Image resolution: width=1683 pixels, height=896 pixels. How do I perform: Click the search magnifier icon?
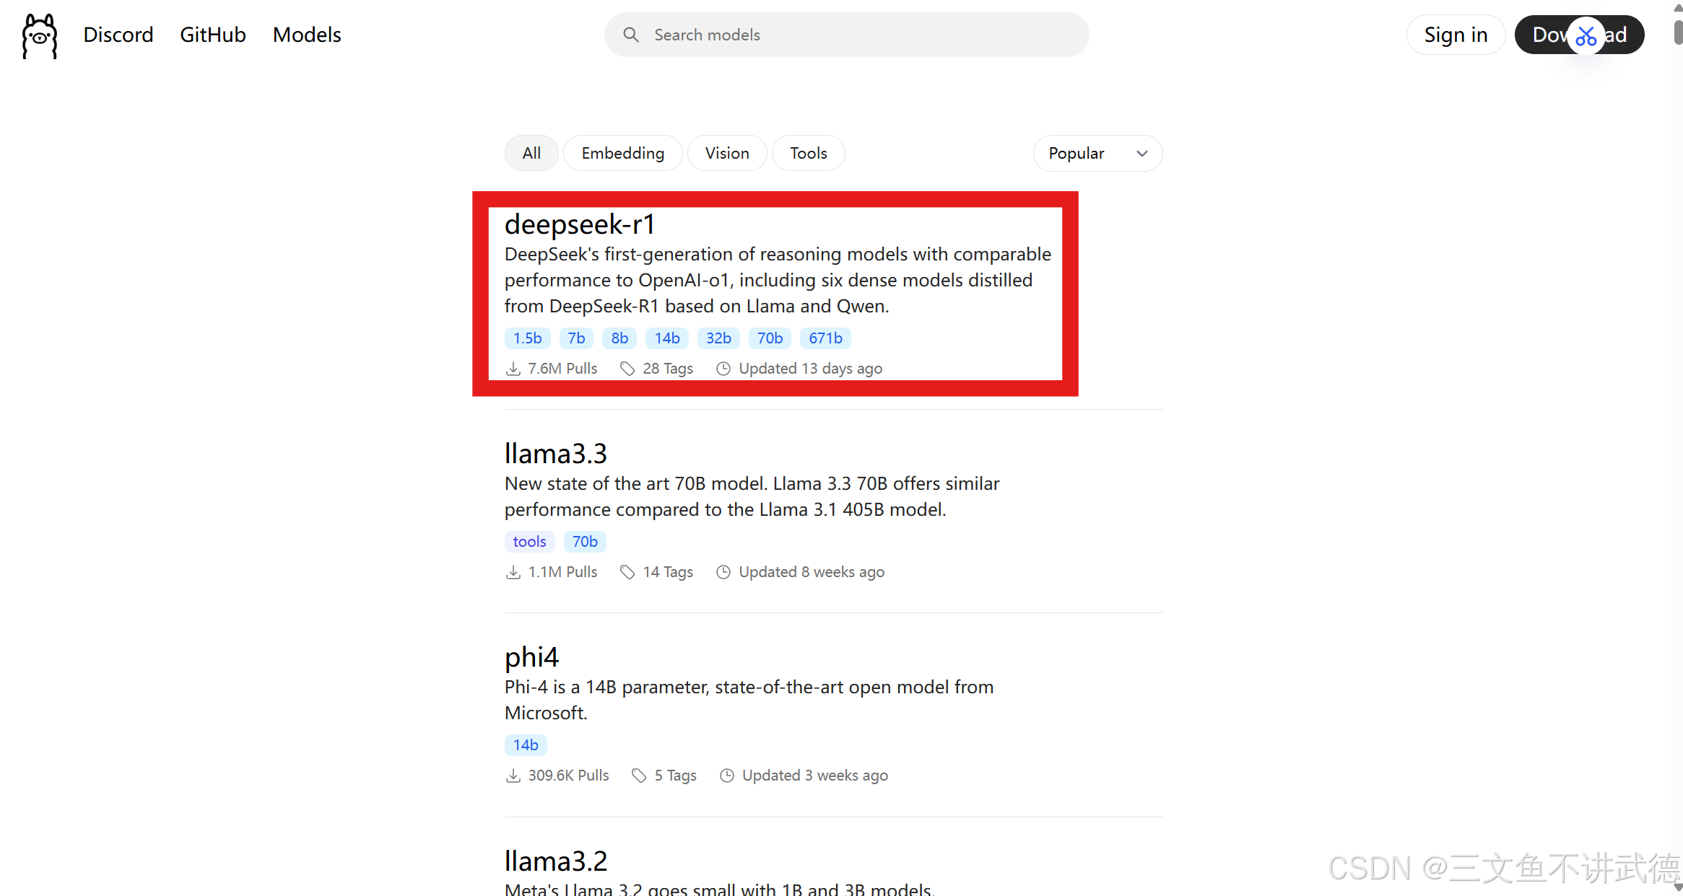pyautogui.click(x=630, y=35)
